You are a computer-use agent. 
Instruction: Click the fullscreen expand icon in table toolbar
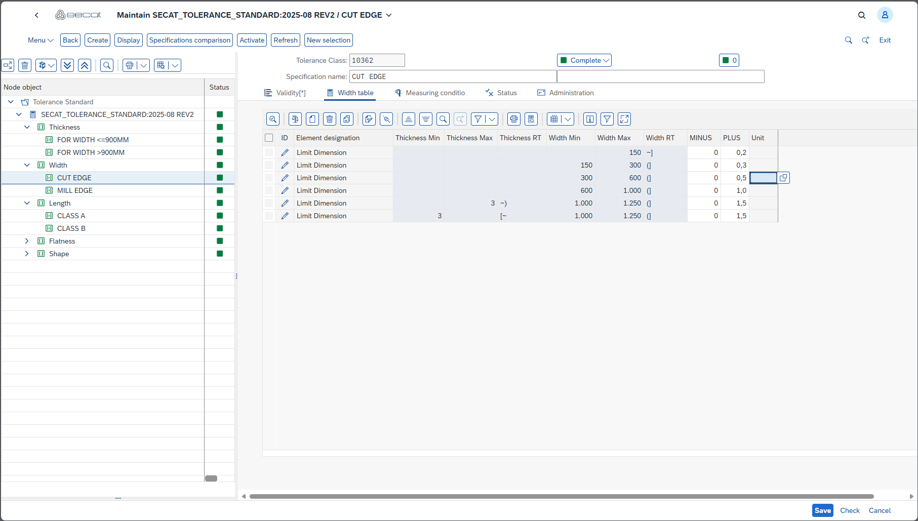[624, 119]
